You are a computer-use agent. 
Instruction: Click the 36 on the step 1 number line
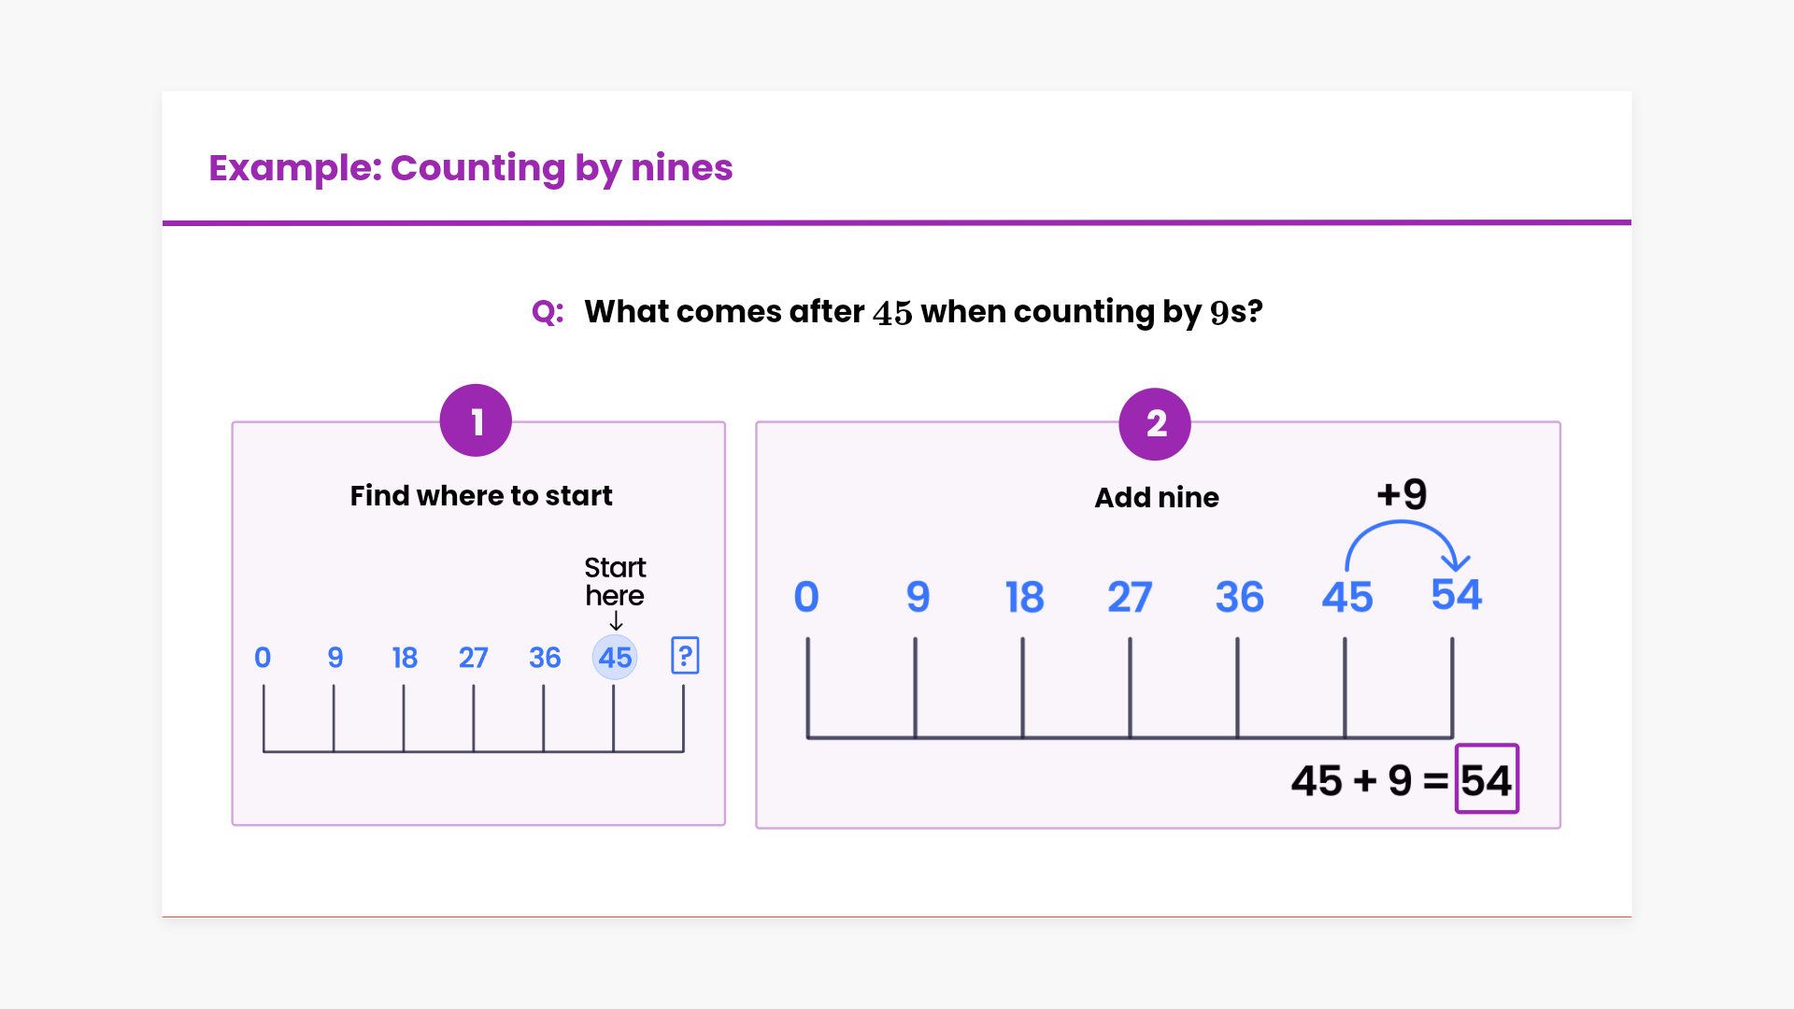click(545, 658)
